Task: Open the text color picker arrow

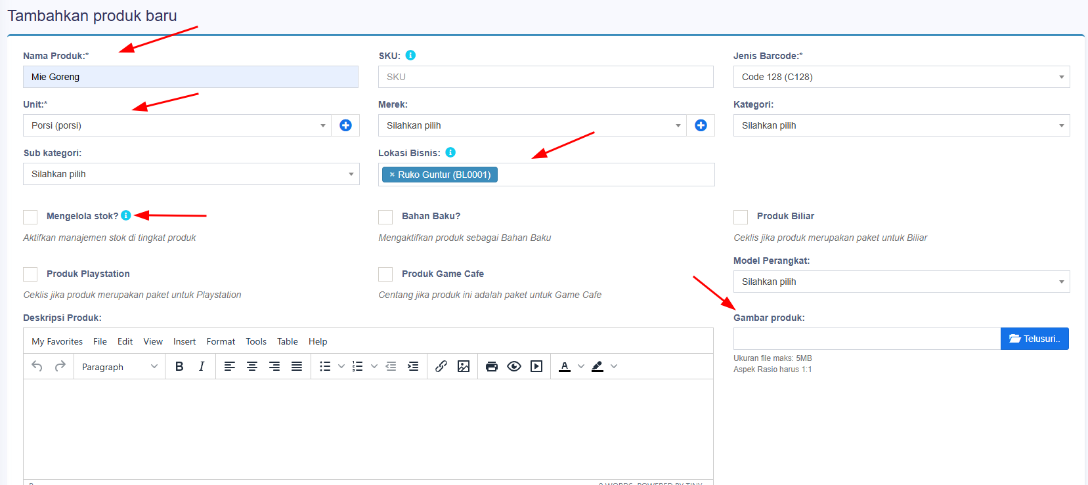Action: coord(581,366)
